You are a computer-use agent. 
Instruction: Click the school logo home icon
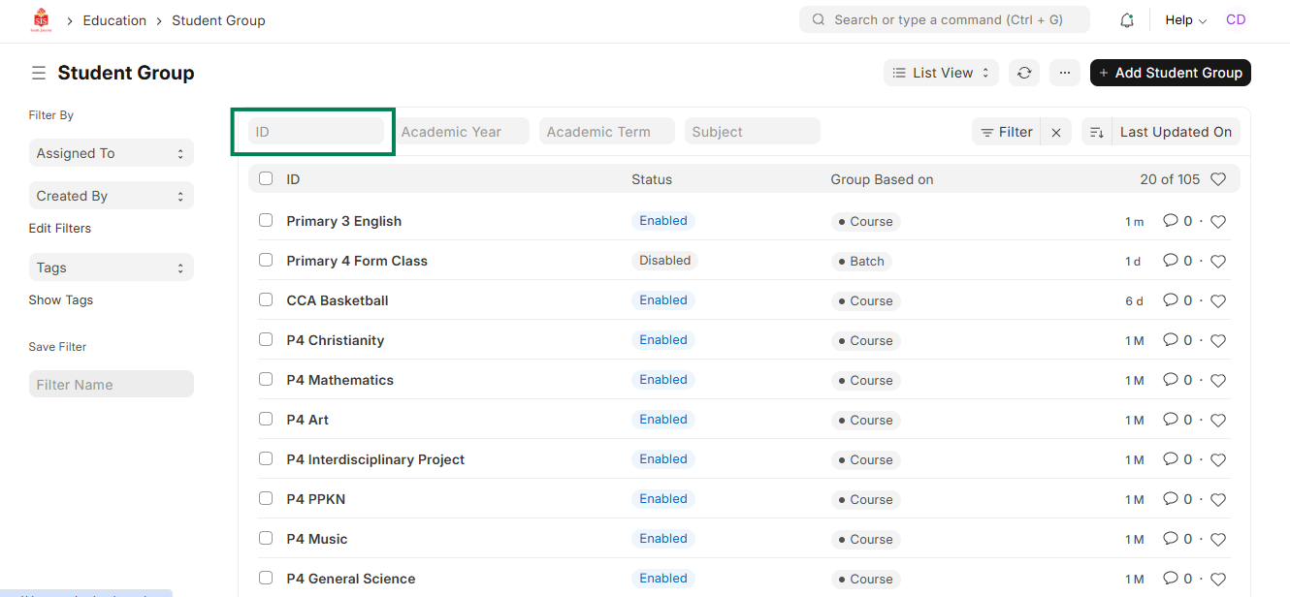(41, 20)
